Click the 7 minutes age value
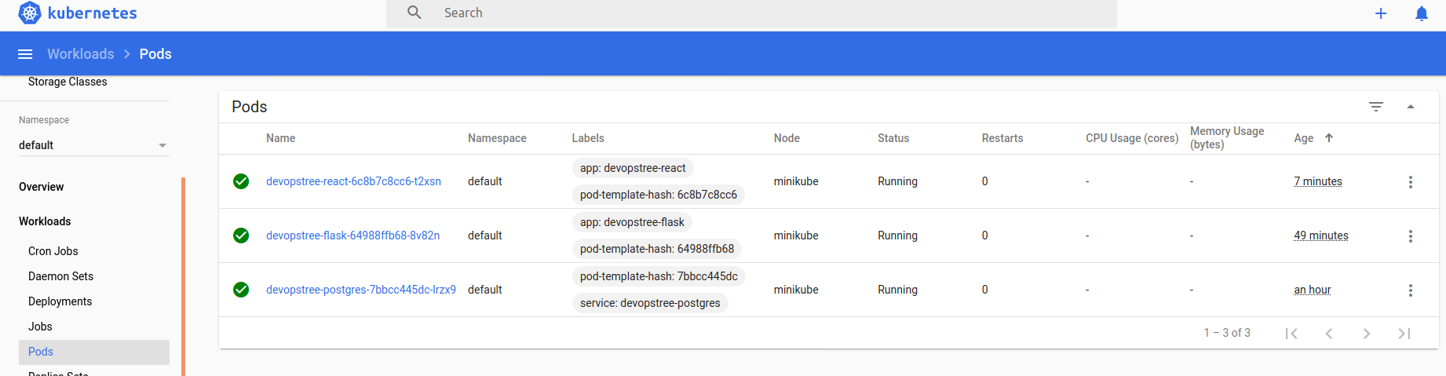Viewport: 1446px width, 376px height. (x=1318, y=181)
